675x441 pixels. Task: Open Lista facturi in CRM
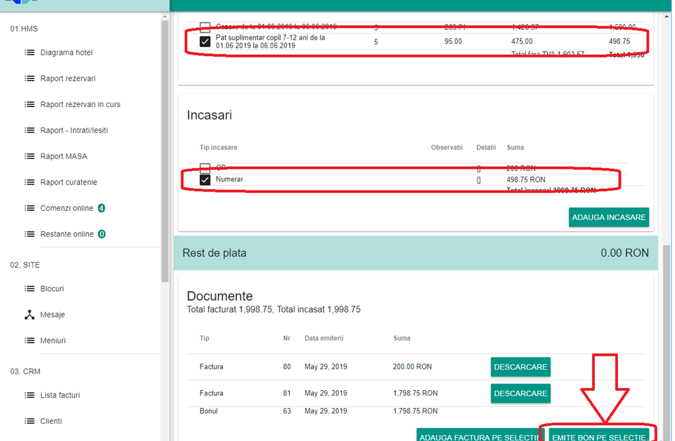[x=60, y=395]
